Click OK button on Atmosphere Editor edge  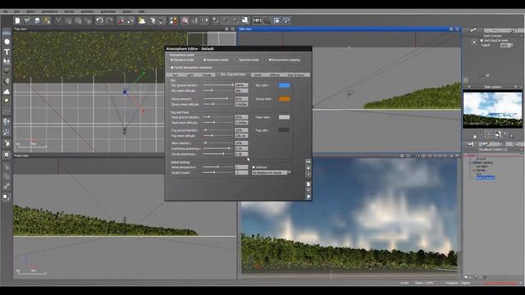308,161
